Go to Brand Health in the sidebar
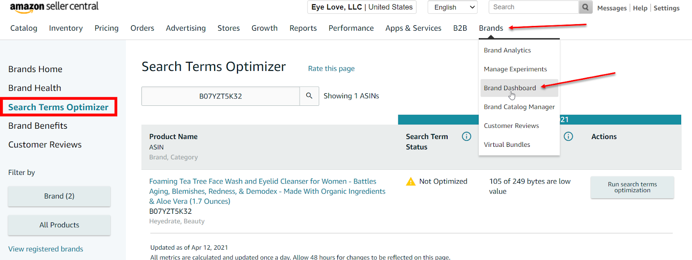Image resolution: width=692 pixels, height=260 pixels. pyautogui.click(x=35, y=88)
